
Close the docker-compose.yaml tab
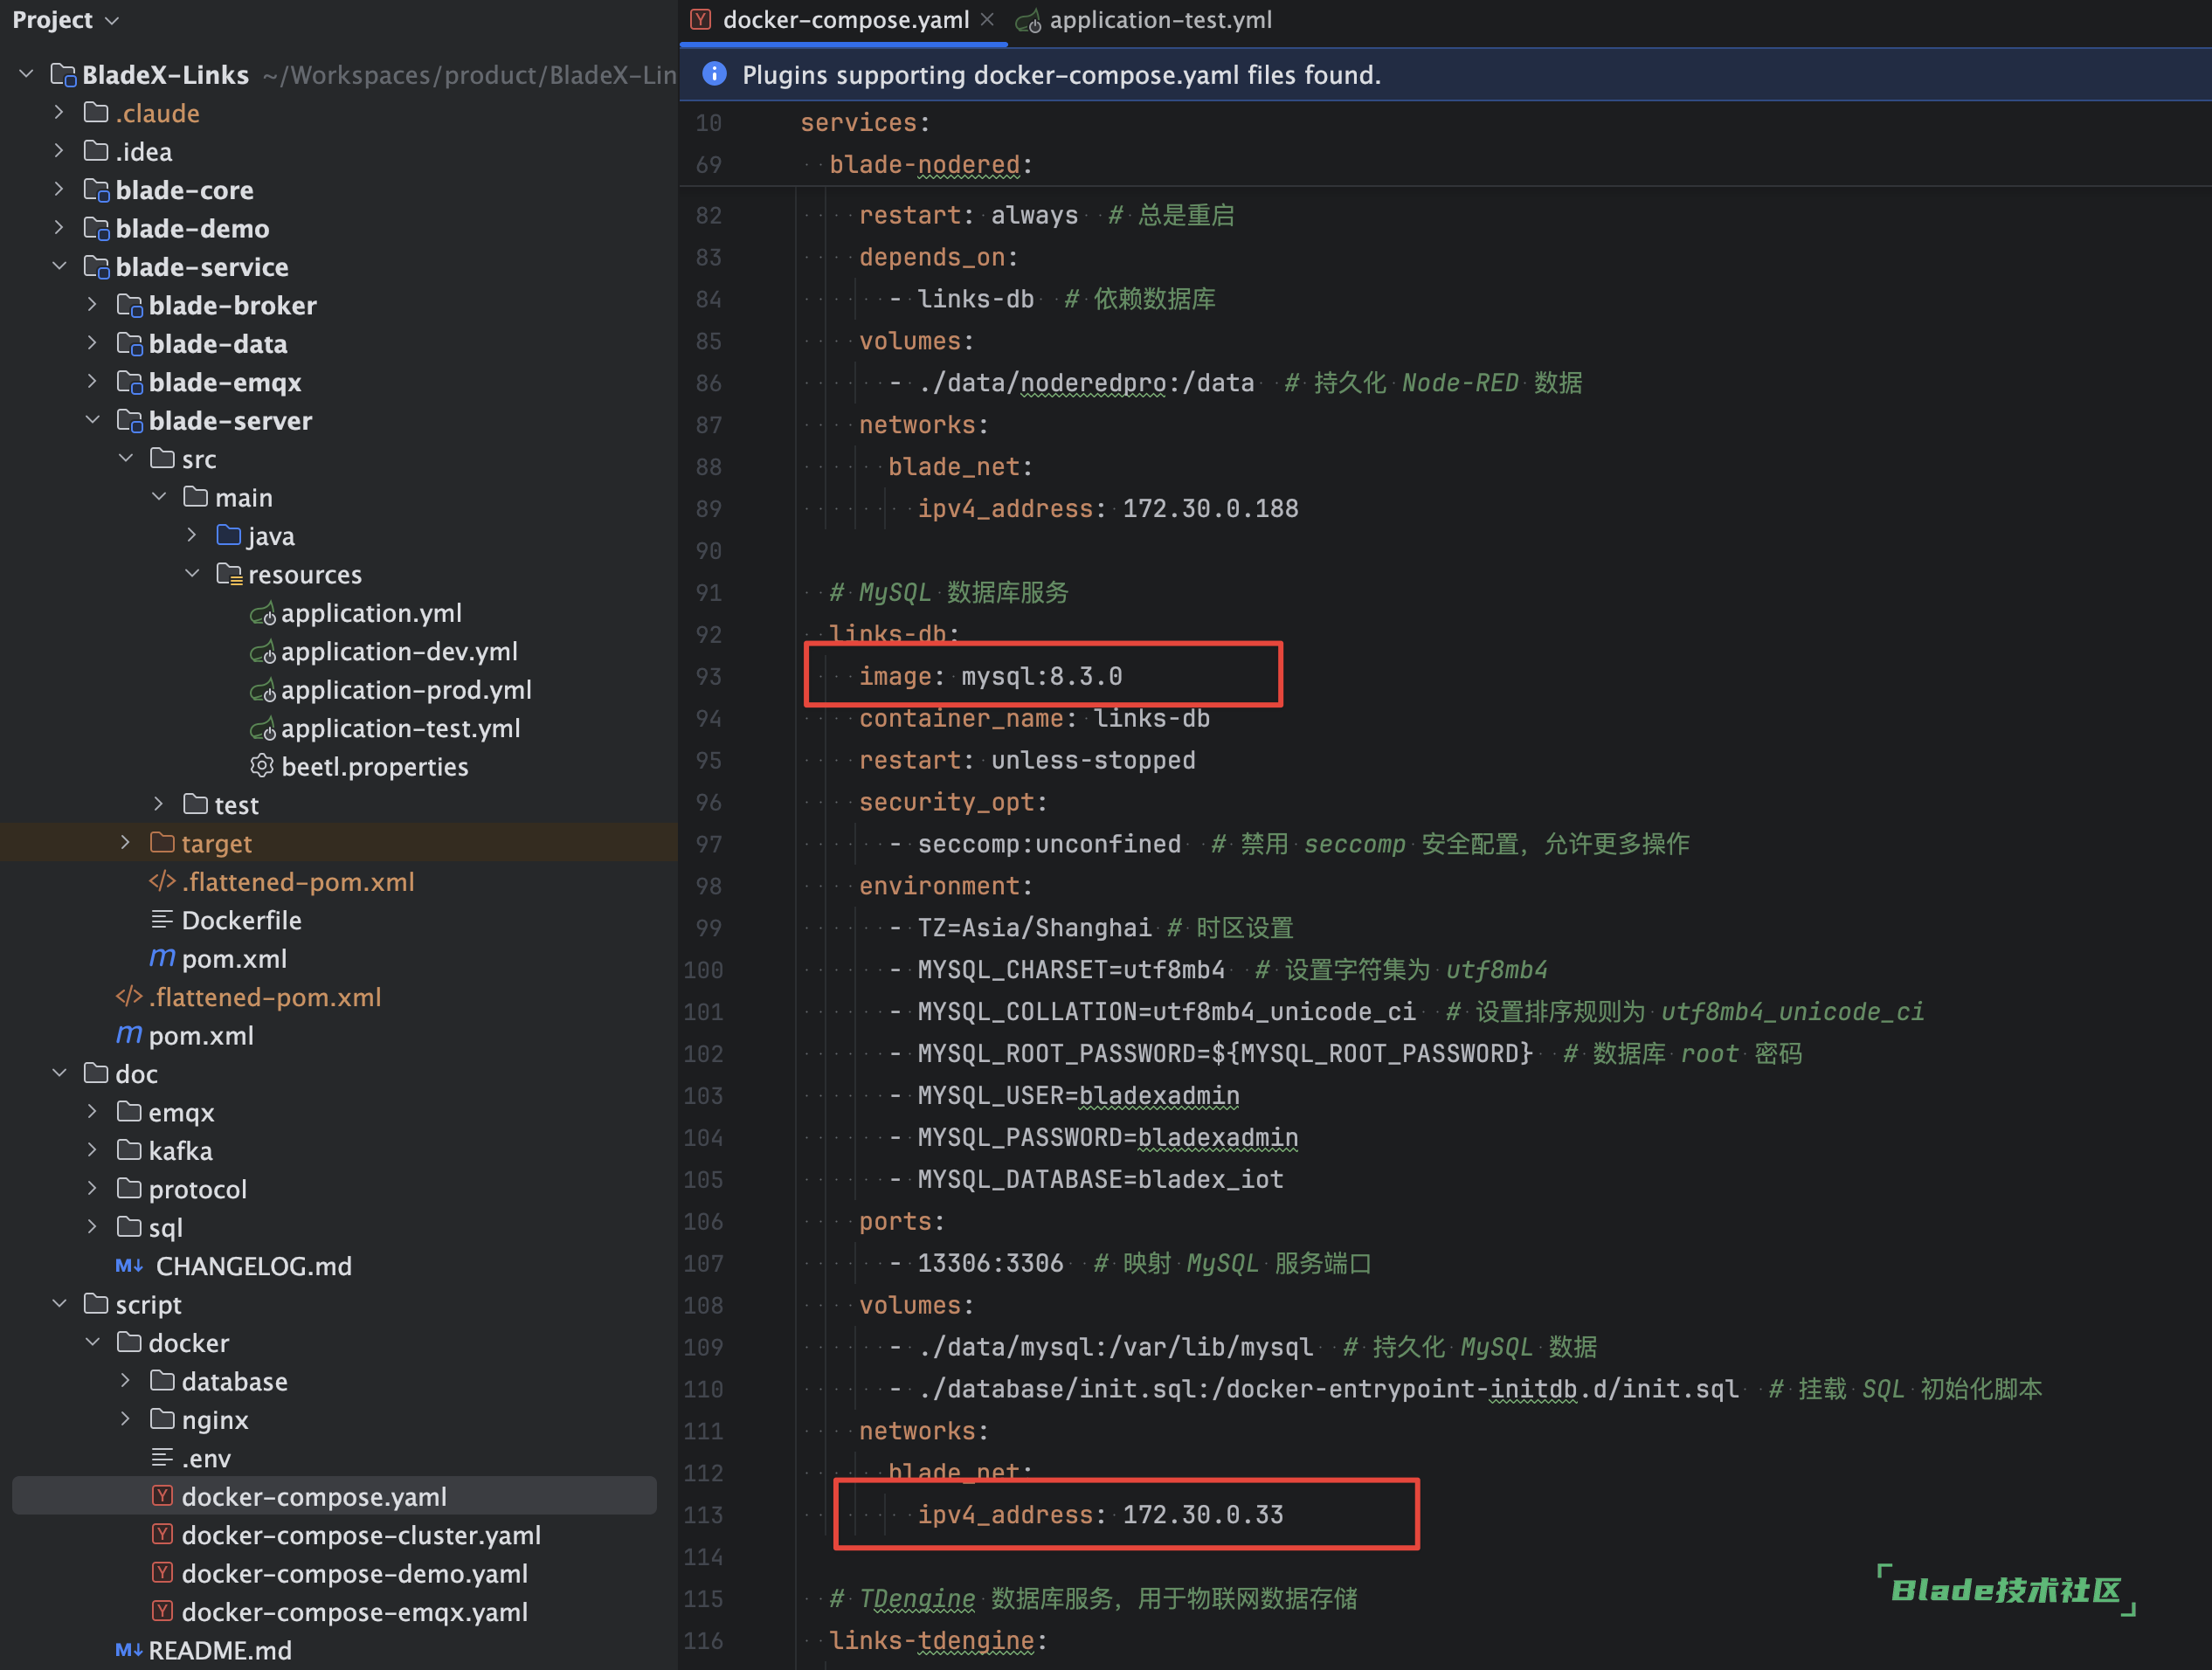point(987,20)
